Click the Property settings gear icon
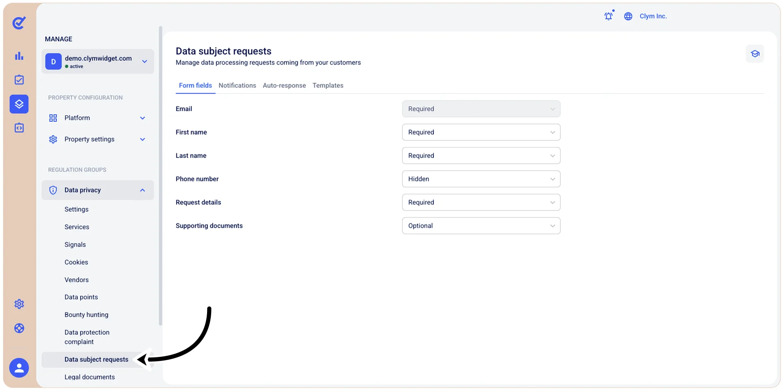783x390 pixels. [x=53, y=139]
